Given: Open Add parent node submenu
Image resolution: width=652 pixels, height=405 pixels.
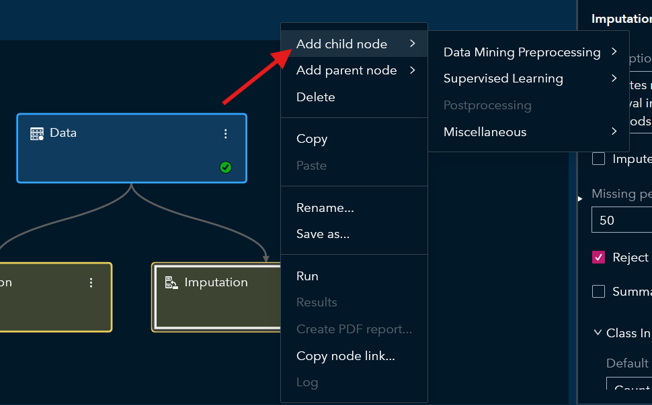Looking at the screenshot, I should (x=354, y=70).
